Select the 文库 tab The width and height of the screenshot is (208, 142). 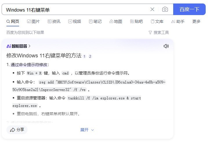(157, 21)
